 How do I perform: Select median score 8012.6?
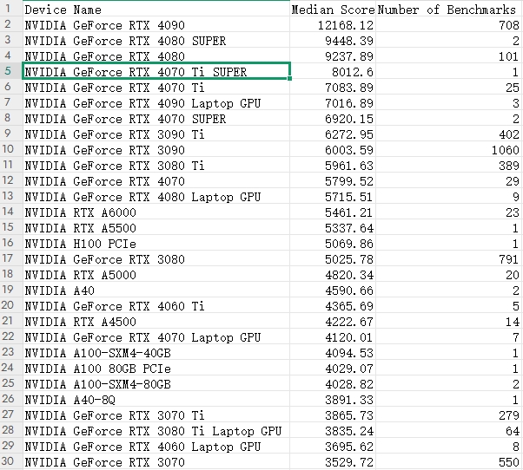point(333,71)
